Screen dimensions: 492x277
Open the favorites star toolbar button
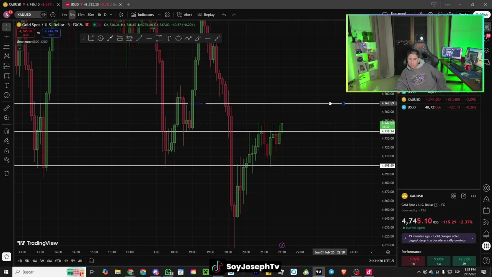click(x=7, y=257)
